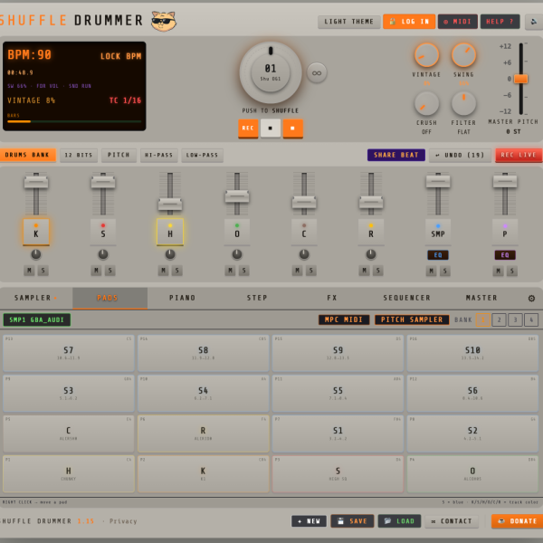The height and width of the screenshot is (543, 543).
Task: Mute the K track
Action: click(x=29, y=271)
